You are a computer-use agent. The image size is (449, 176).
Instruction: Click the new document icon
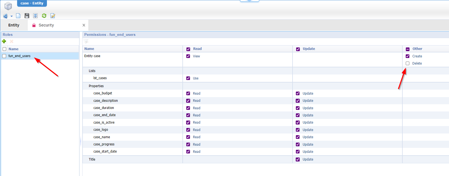tap(18, 16)
